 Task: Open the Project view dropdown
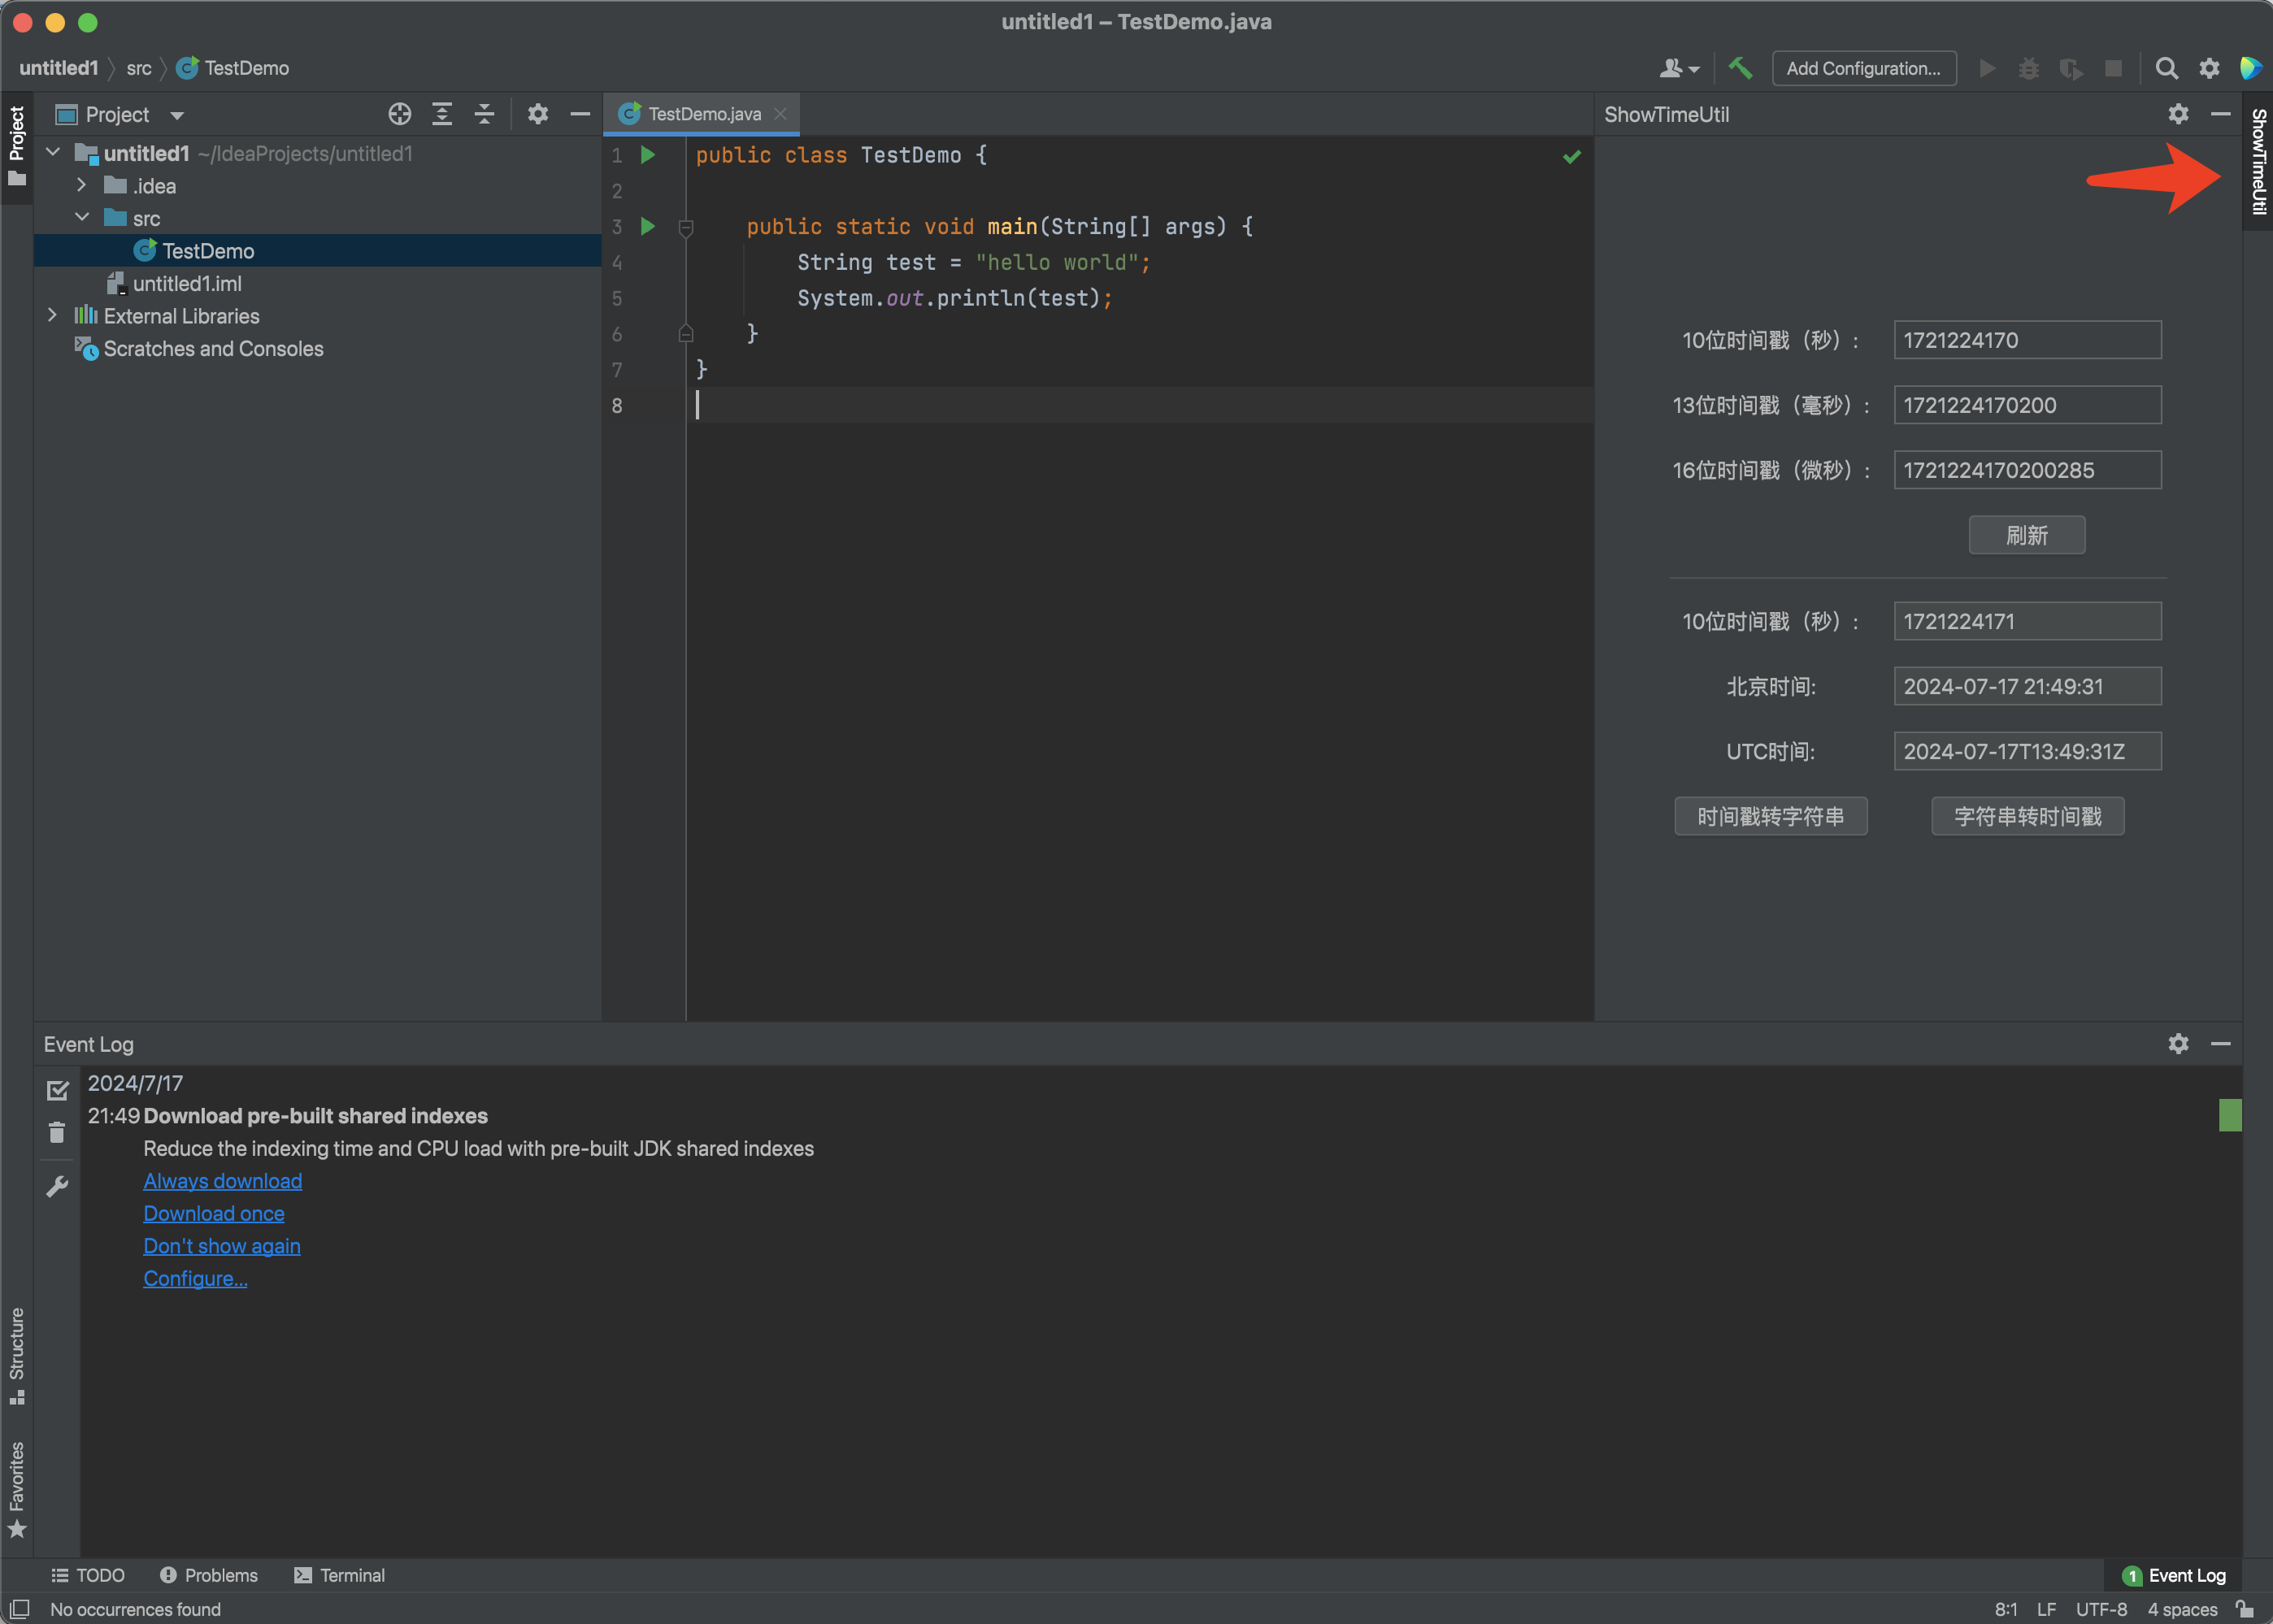pos(177,115)
